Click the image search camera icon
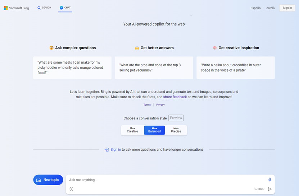Image resolution: width=299 pixels, height=196 pixels. (71, 189)
